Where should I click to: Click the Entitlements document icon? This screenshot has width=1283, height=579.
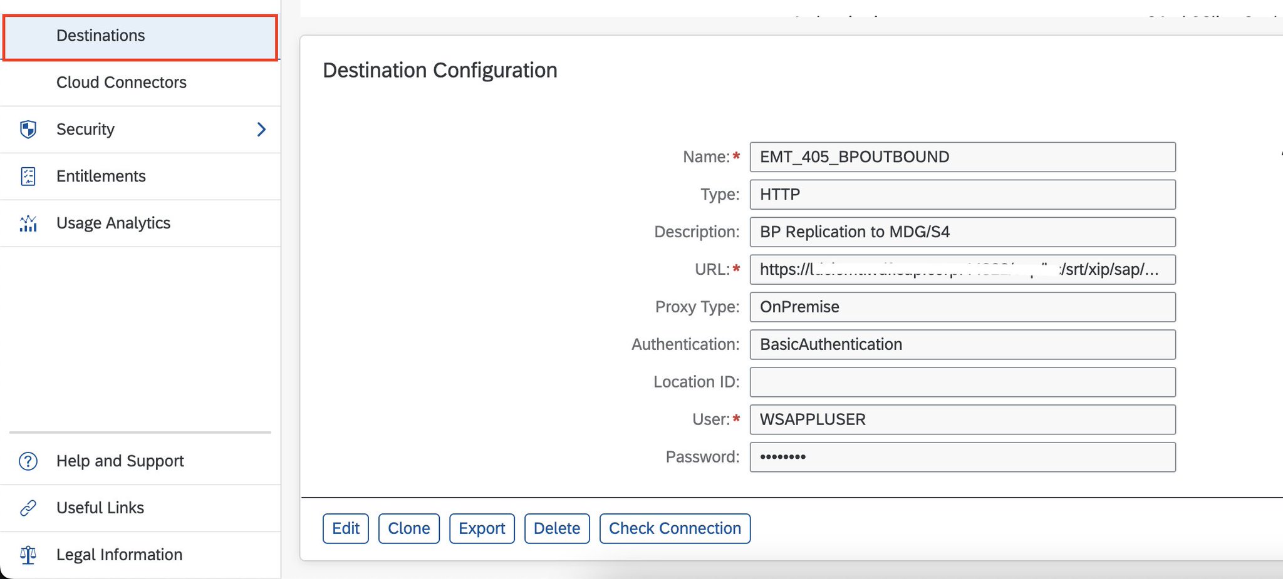28,177
